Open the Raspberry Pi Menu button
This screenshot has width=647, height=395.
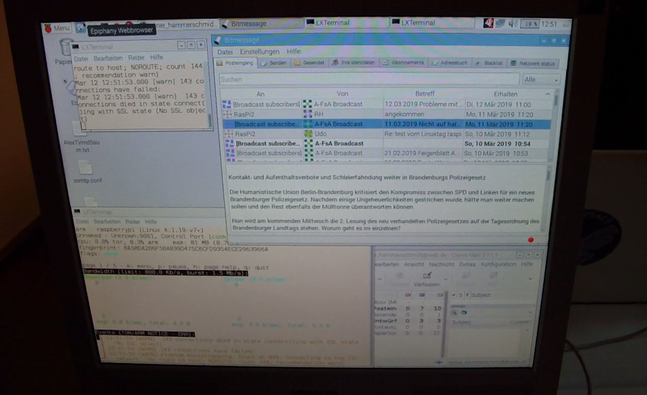57,28
